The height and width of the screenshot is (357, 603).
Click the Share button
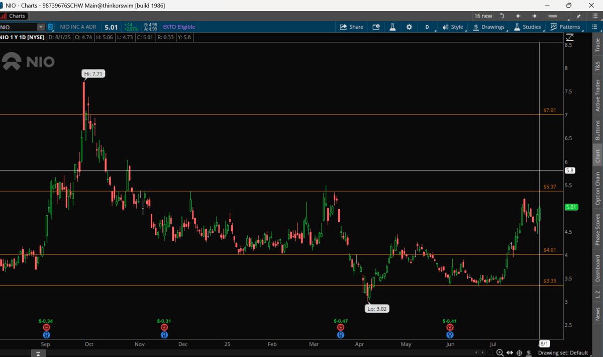point(351,27)
